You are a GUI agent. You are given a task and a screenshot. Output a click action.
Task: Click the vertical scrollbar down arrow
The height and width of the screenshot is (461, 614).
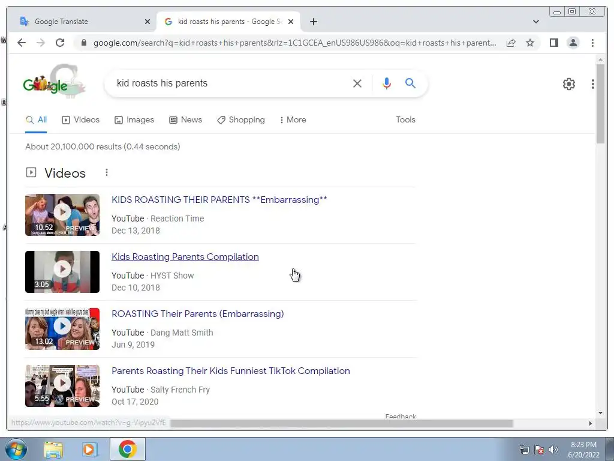[x=600, y=413]
